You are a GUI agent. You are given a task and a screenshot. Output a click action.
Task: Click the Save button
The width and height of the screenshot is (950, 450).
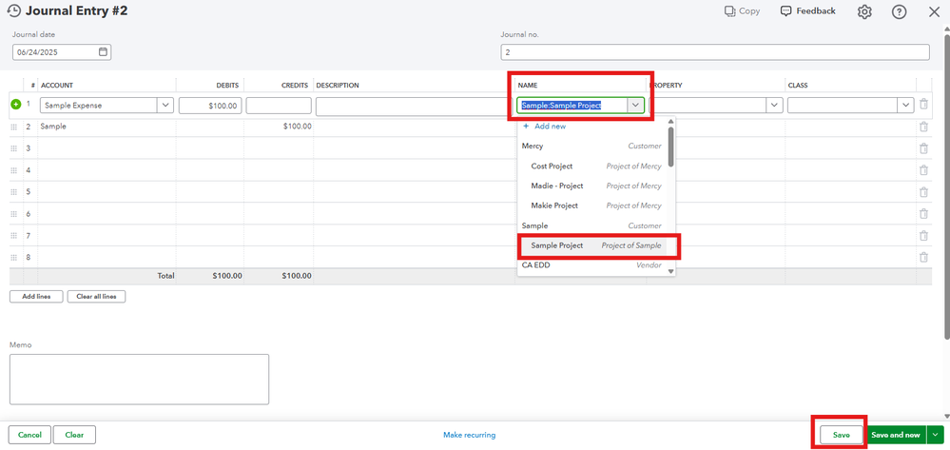pos(842,435)
